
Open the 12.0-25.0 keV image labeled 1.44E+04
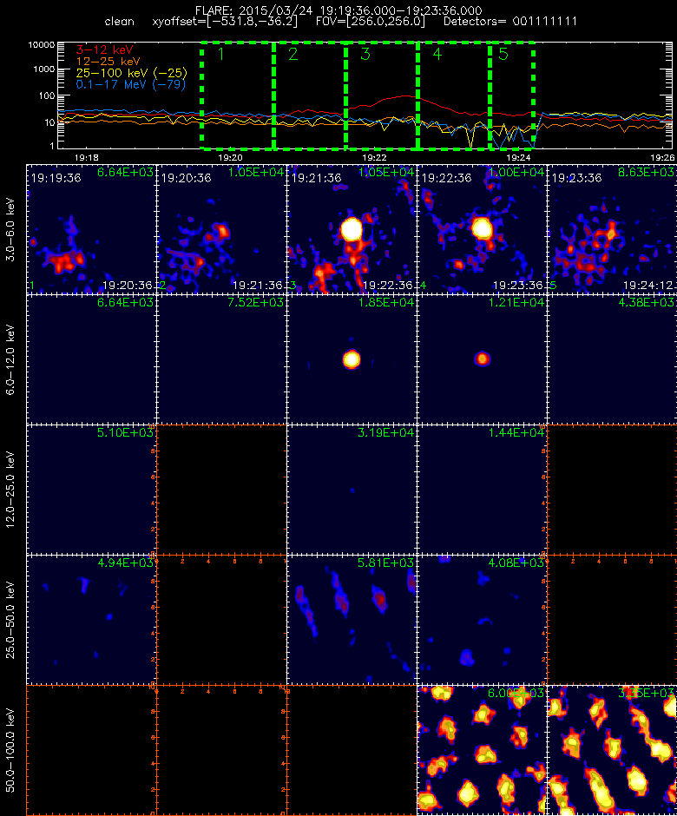point(482,490)
